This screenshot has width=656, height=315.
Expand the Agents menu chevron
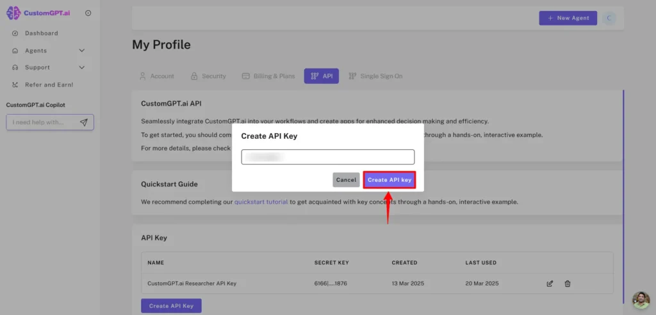click(x=81, y=51)
